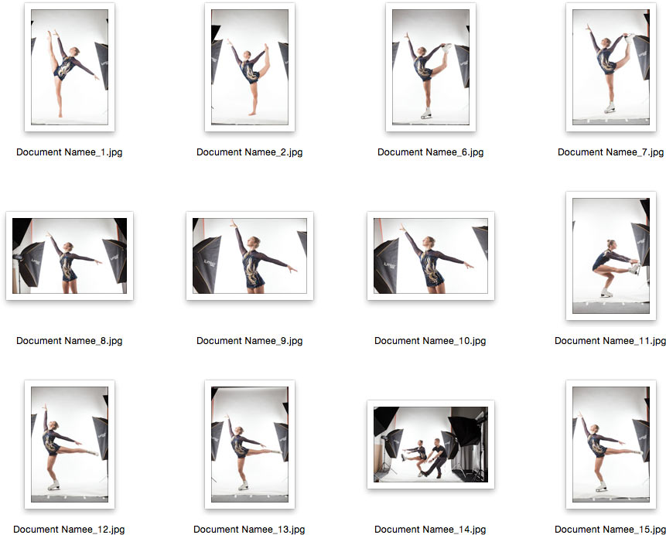
Task: Select the Document Namee_1.jpg thumbnail image
Action: [x=70, y=67]
